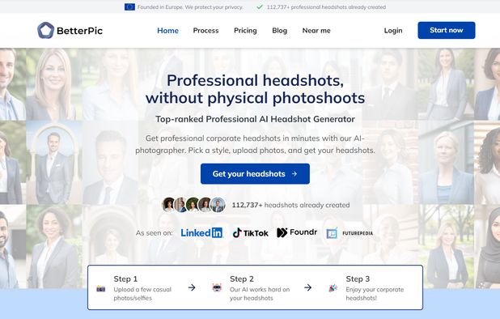Image resolution: width=500 pixels, height=319 pixels.
Task: Click the Futurepedia logo
Action: click(x=350, y=233)
